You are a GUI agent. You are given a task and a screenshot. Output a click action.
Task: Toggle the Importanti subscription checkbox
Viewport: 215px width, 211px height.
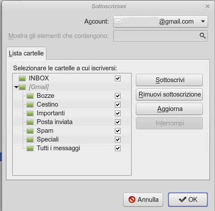coord(118,113)
